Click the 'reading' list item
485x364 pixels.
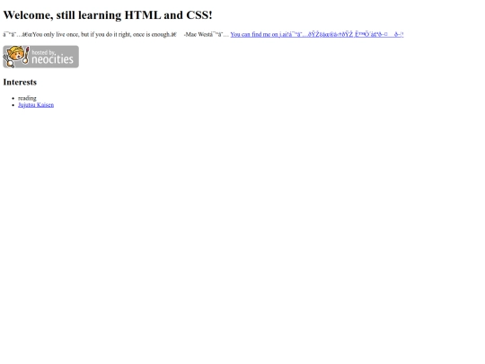pos(27,98)
